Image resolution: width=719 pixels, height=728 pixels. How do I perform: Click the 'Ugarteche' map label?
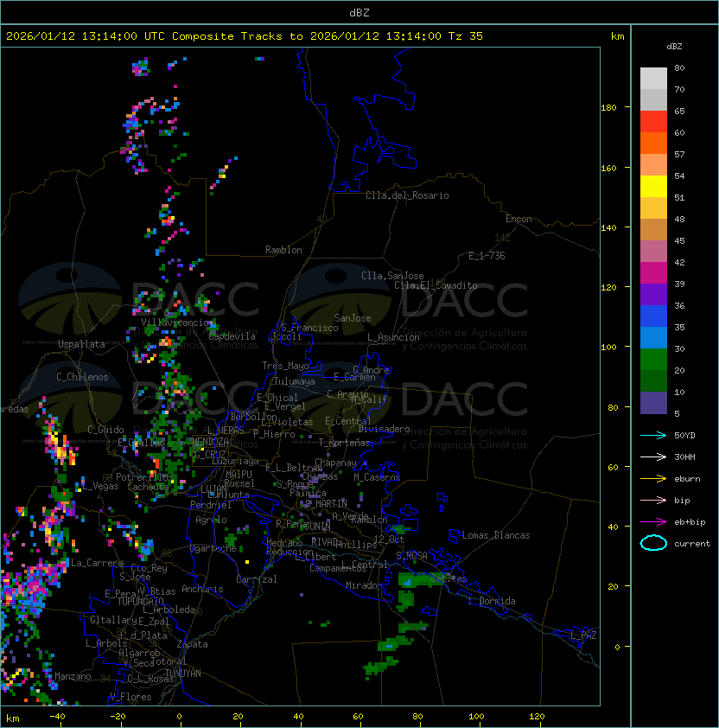click(x=213, y=548)
